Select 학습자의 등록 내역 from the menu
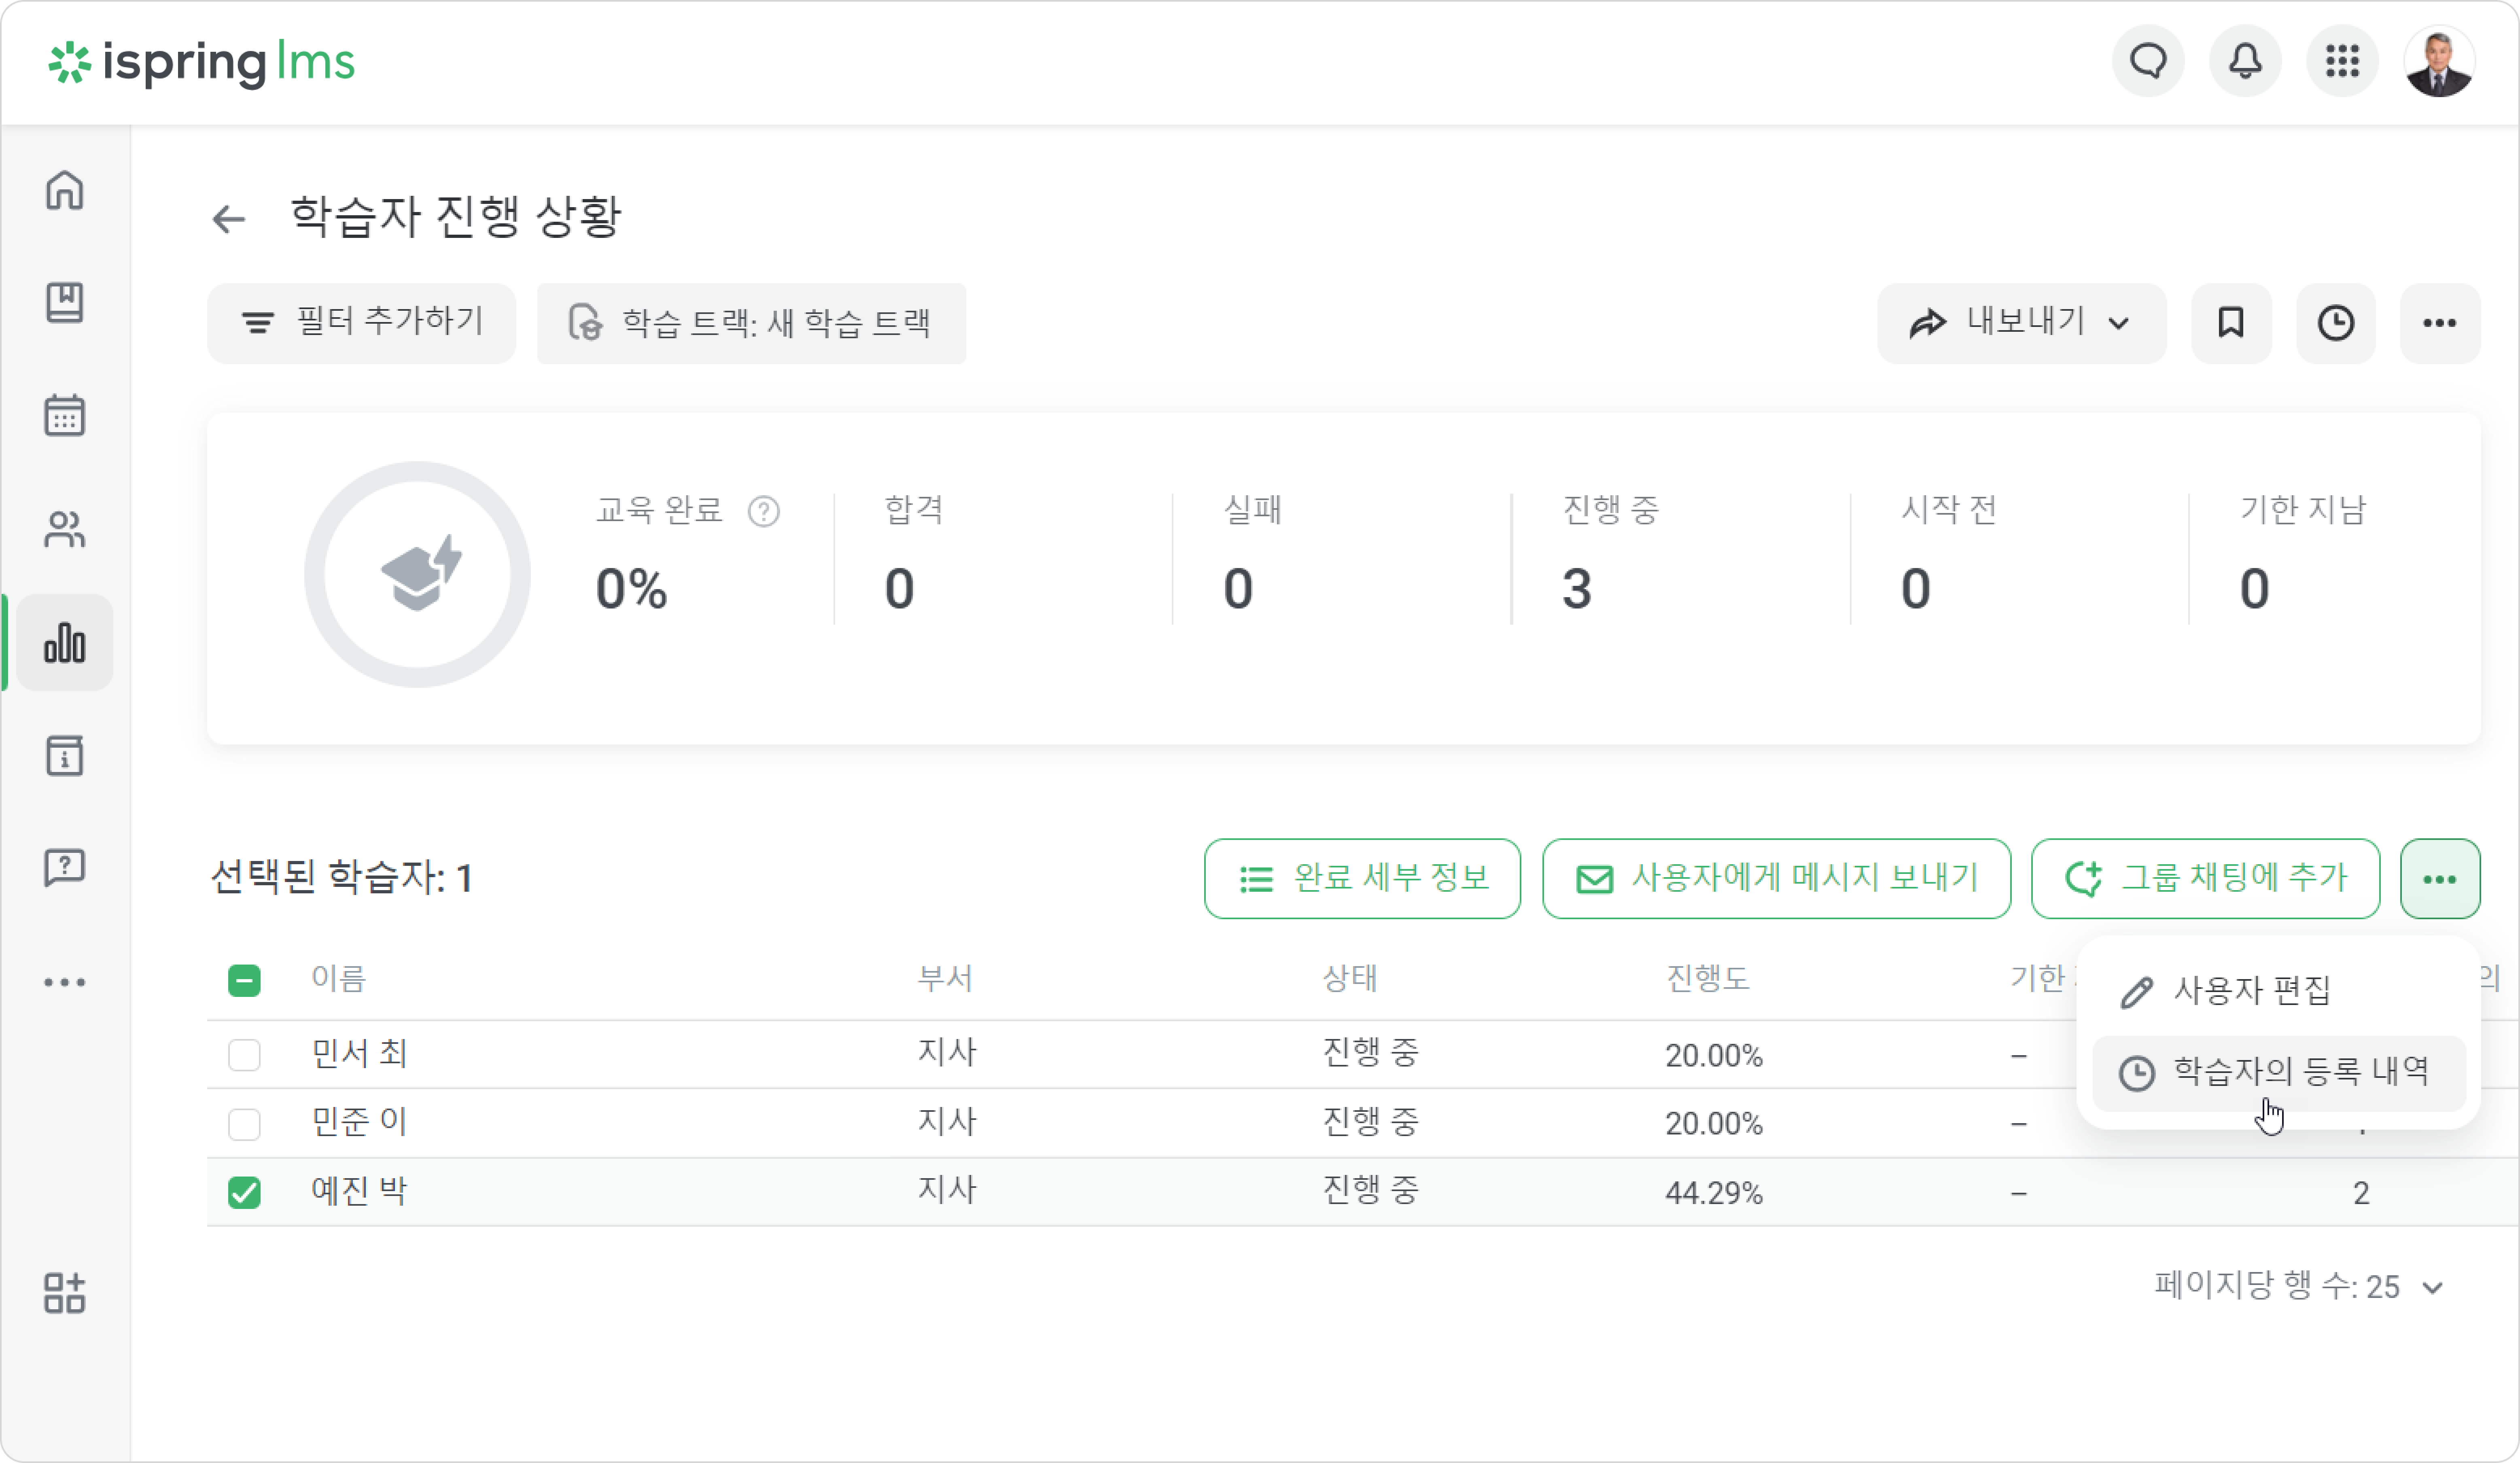Screen dimensions: 2520x1463 (2278, 1072)
